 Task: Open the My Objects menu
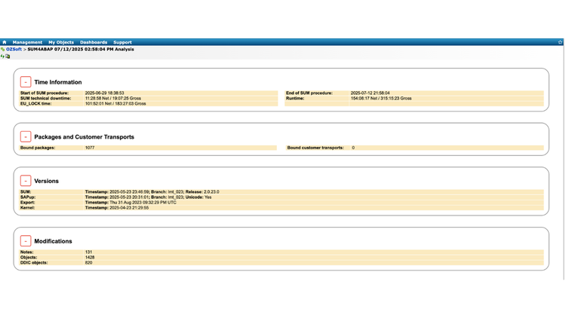[x=61, y=42]
